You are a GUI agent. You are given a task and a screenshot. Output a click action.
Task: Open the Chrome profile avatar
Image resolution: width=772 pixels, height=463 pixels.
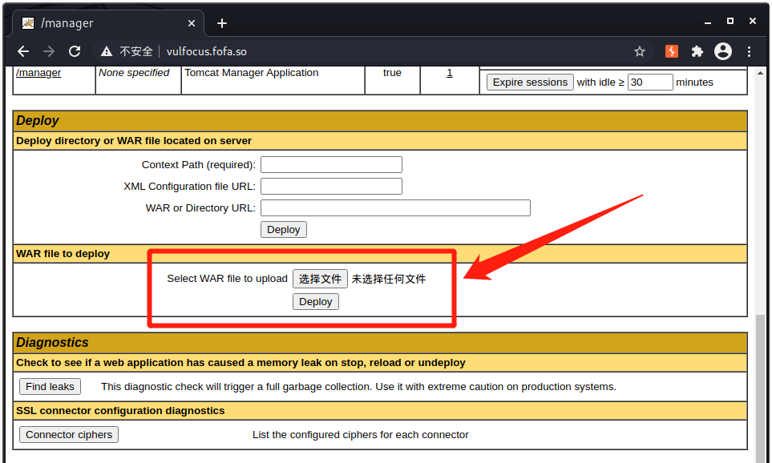coord(723,50)
